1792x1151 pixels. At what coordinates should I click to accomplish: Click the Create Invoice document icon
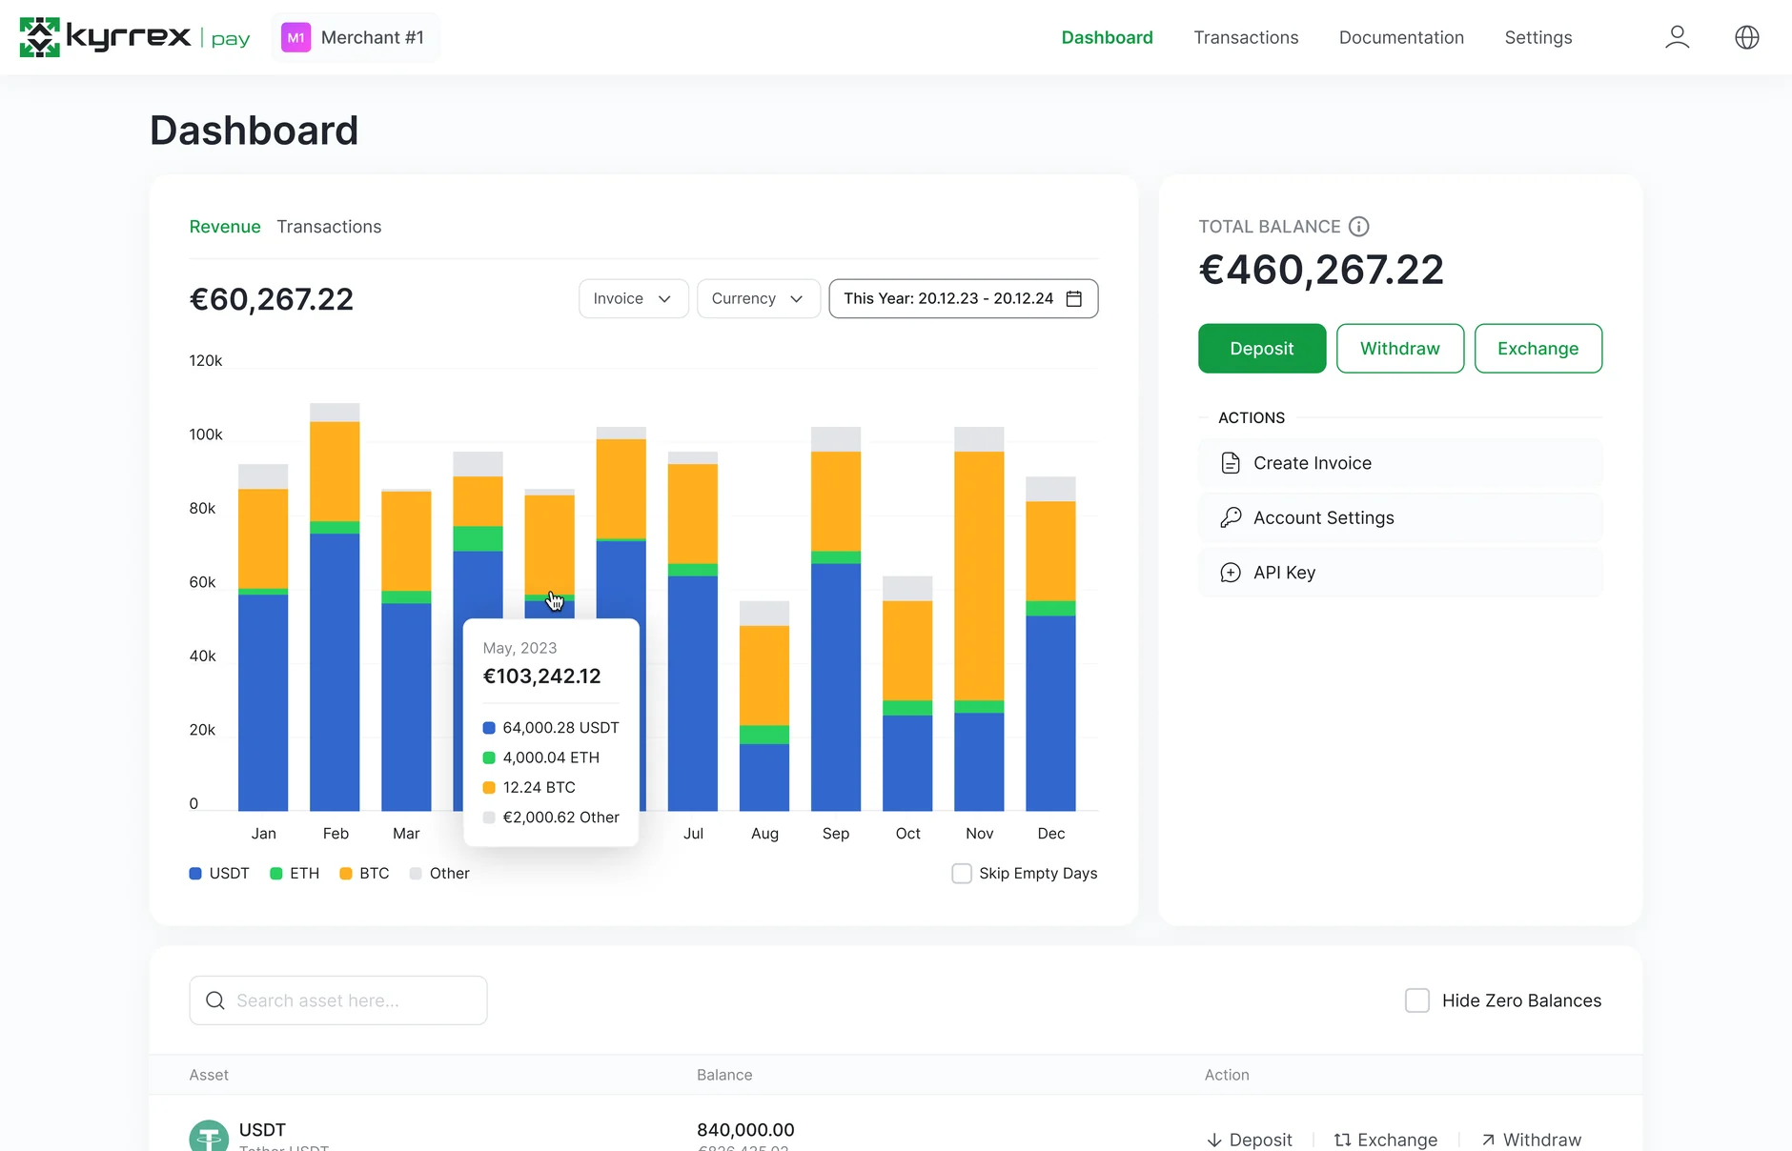point(1231,463)
